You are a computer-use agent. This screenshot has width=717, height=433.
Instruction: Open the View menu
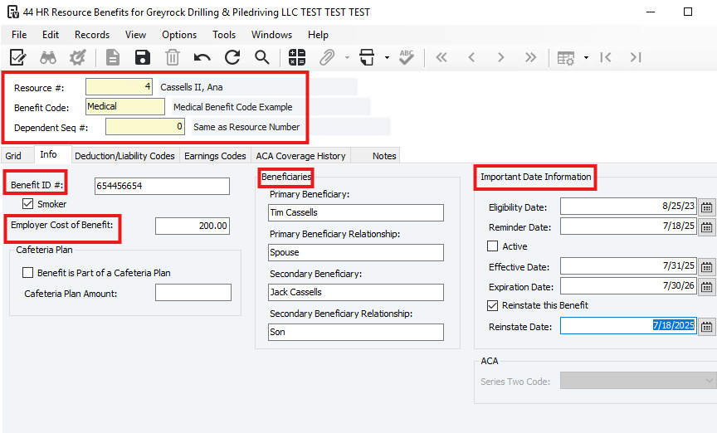point(135,35)
